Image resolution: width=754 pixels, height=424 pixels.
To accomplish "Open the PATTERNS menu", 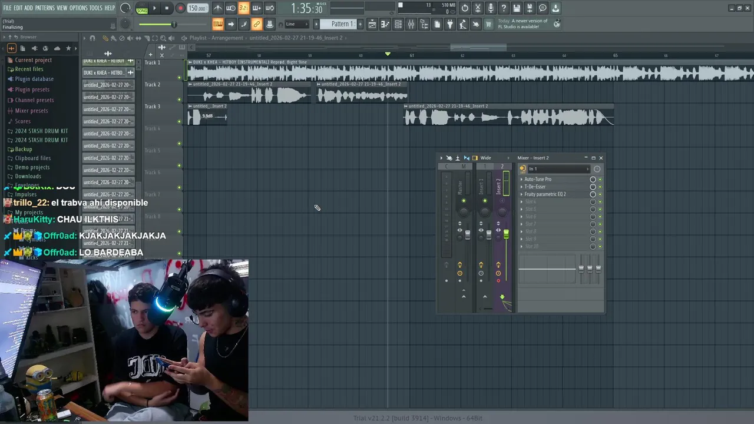I will click(x=45, y=8).
